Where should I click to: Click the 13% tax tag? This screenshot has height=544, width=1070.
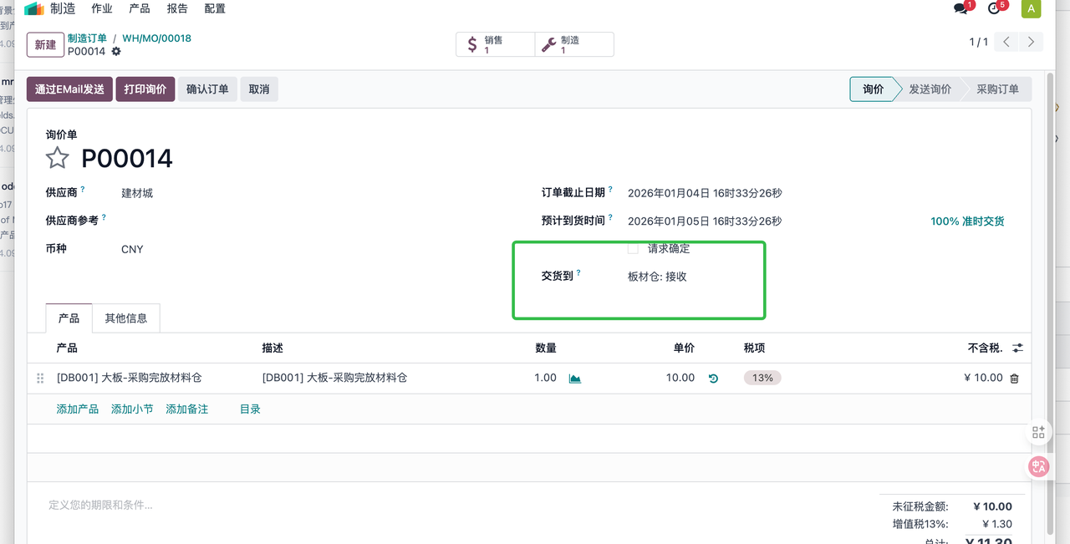click(x=762, y=378)
